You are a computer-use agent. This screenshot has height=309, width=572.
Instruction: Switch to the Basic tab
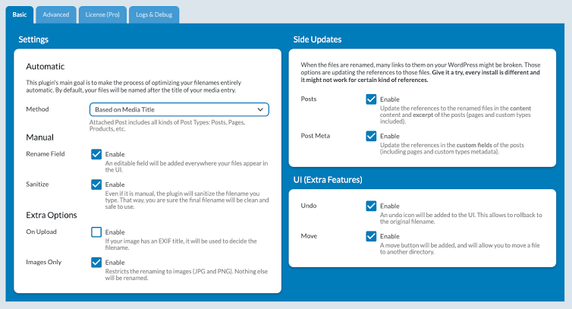tap(19, 14)
